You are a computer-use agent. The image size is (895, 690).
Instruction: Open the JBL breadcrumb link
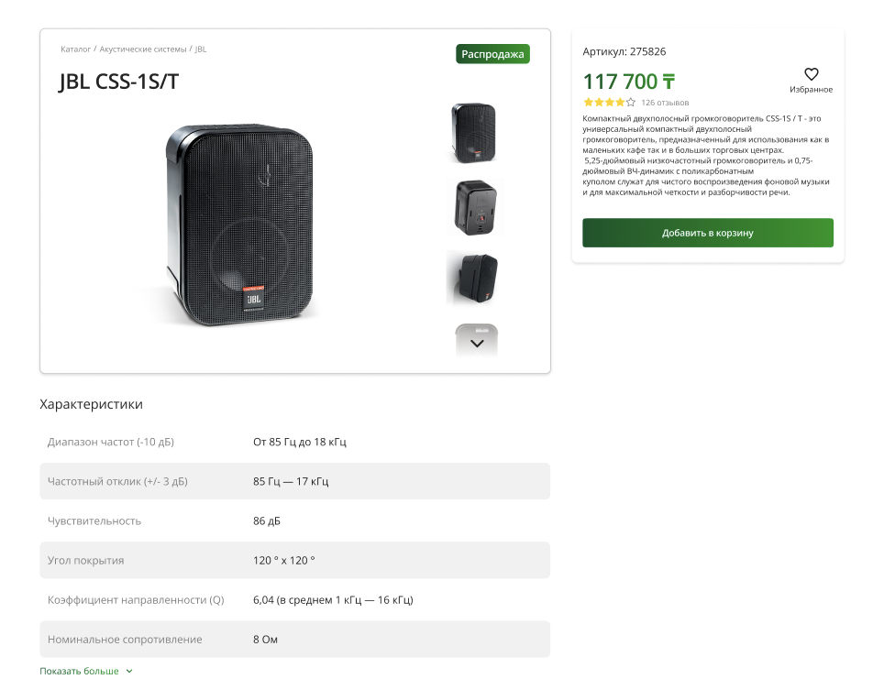point(201,49)
